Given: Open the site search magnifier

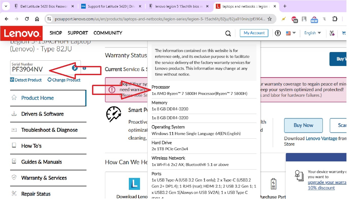Looking at the screenshot, I should tap(228, 33).
